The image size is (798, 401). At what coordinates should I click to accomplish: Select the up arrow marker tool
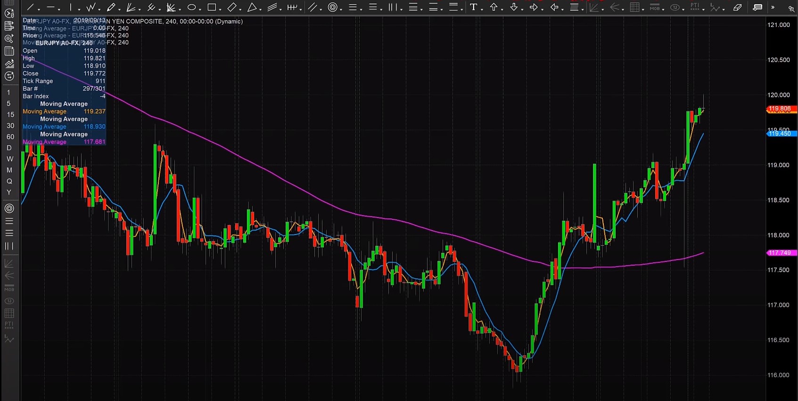(x=494, y=7)
